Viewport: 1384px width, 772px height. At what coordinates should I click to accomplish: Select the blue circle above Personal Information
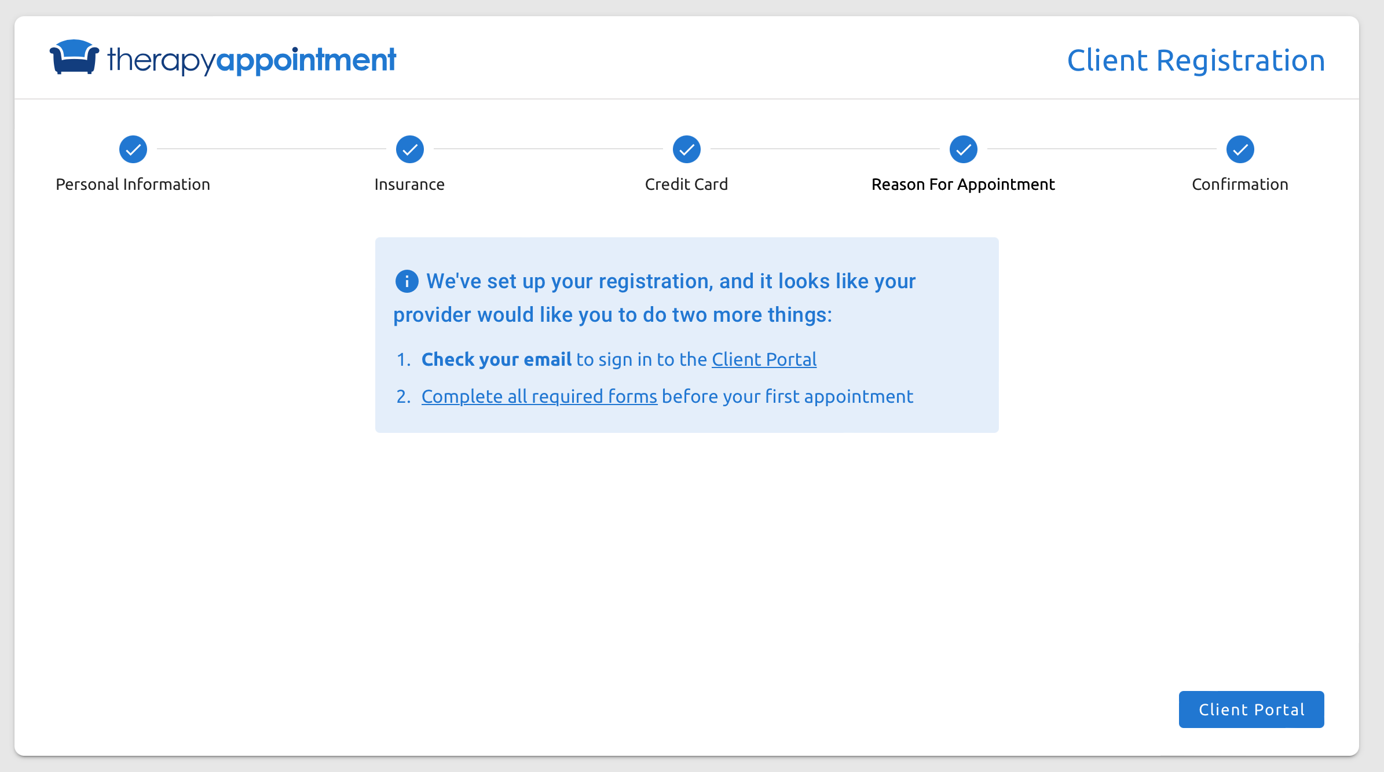[133, 149]
